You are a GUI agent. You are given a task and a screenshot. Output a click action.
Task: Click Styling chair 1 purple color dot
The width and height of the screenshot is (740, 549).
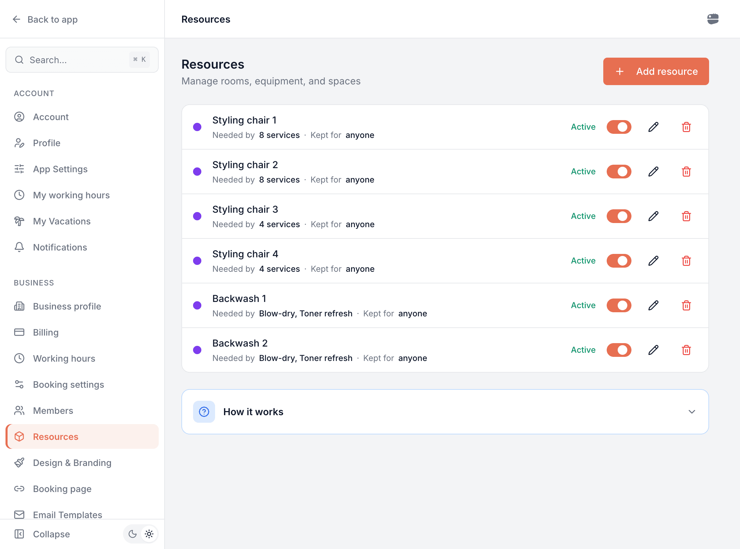197,127
